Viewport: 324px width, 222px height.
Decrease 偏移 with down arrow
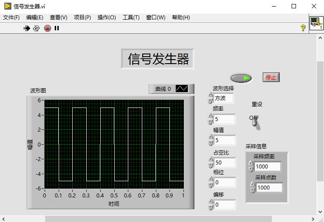(x=211, y=208)
